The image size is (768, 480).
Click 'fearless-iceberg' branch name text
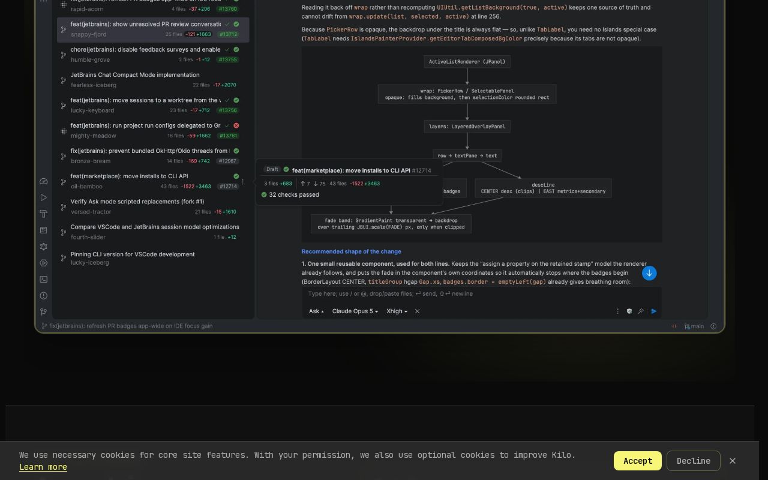(94, 85)
